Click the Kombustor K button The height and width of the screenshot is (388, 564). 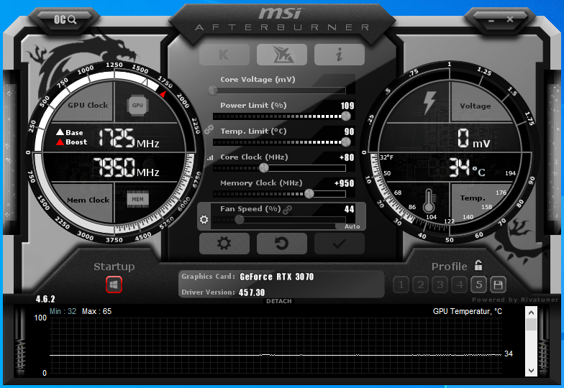pos(224,55)
